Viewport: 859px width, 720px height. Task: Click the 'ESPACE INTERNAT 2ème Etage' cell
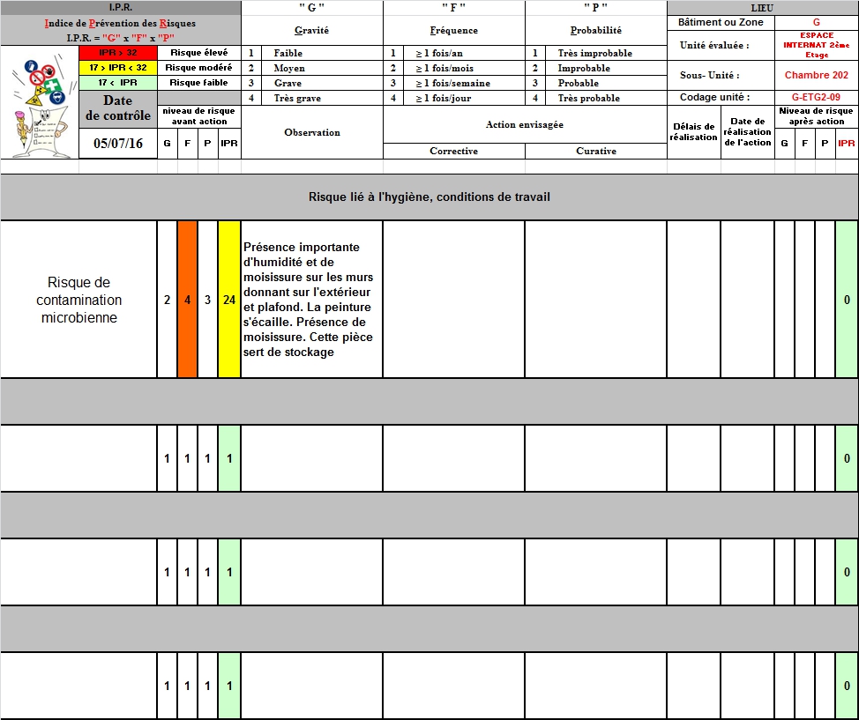816,46
